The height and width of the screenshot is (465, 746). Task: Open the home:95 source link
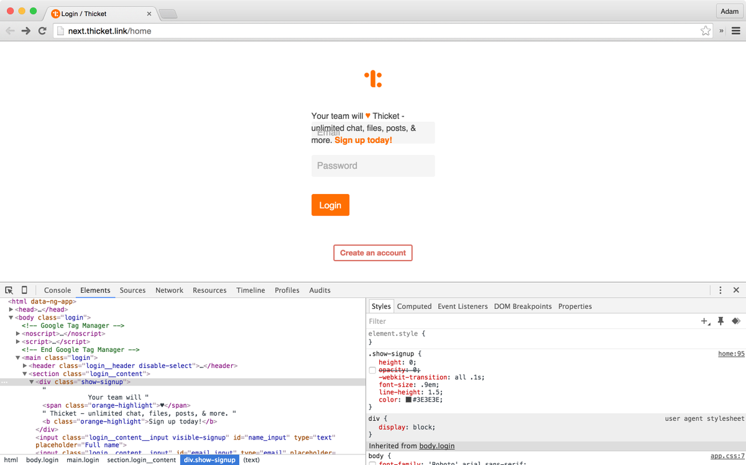pos(731,354)
